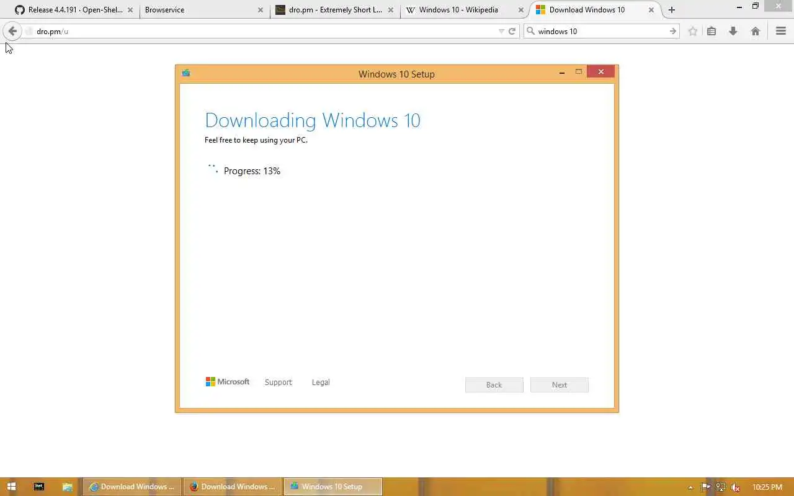Close the Browservice tab

[261, 10]
